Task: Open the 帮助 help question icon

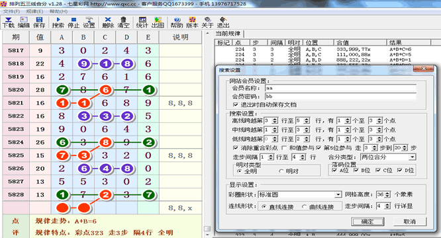Action: (177, 22)
